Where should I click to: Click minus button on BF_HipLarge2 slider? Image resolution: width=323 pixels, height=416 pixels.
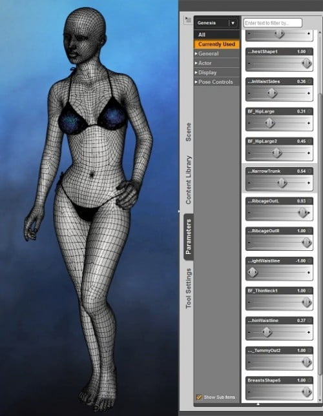(249, 153)
